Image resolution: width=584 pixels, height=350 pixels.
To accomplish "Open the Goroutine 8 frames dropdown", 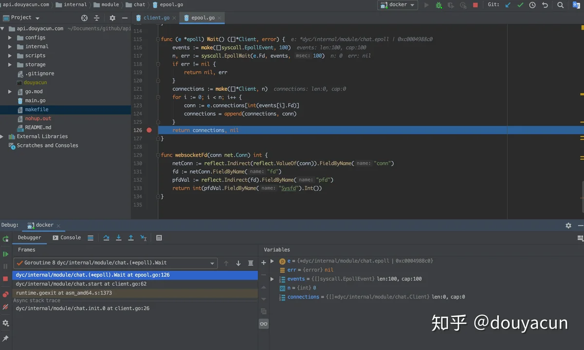I will point(212,263).
